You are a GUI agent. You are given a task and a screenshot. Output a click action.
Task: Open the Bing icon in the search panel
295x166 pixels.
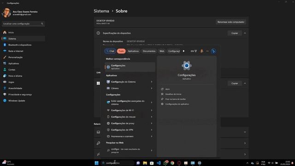(213, 51)
